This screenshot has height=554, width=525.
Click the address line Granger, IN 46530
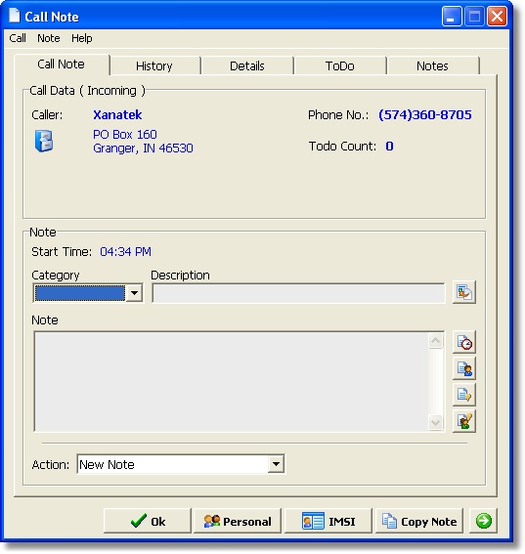143,149
